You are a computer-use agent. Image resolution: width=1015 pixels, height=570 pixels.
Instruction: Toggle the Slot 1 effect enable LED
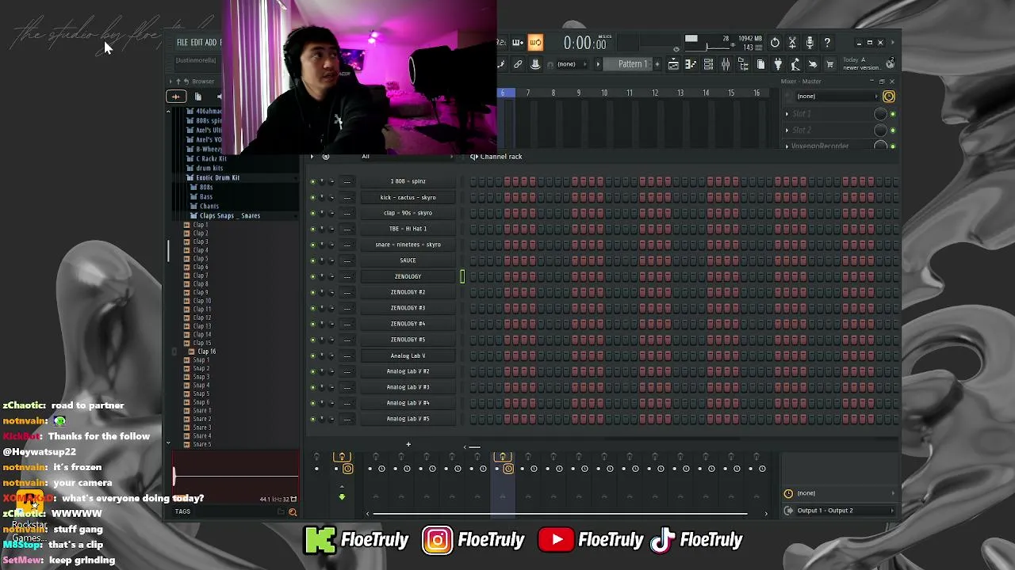point(893,114)
